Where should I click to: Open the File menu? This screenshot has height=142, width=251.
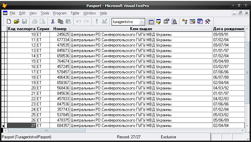[x=12, y=13]
